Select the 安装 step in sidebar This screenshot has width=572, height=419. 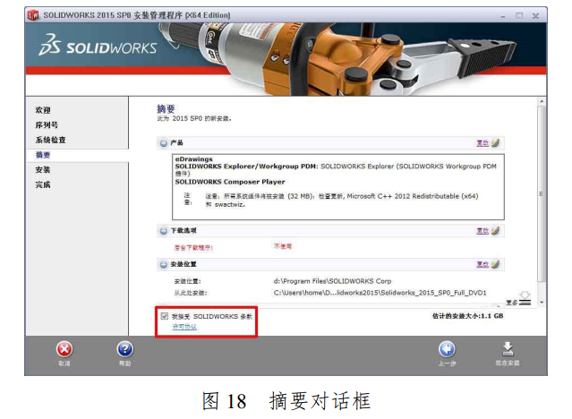point(43,170)
